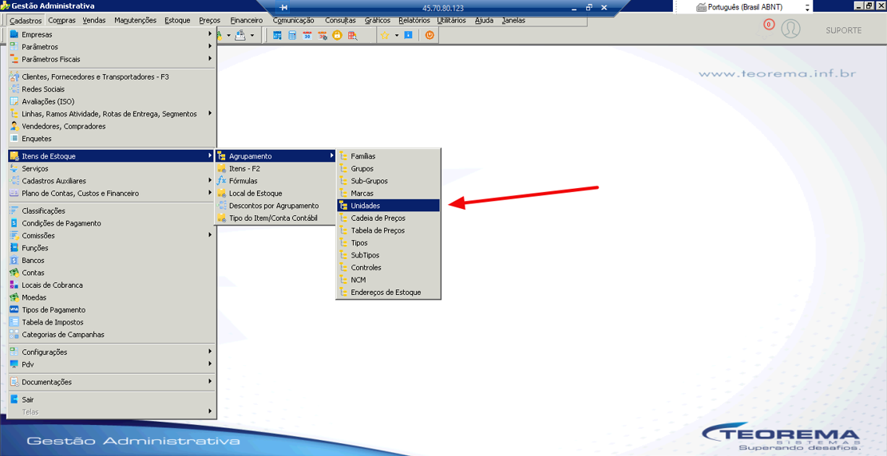Open Categorias de Campanhas entry
The image size is (887, 456).
[x=112, y=335]
